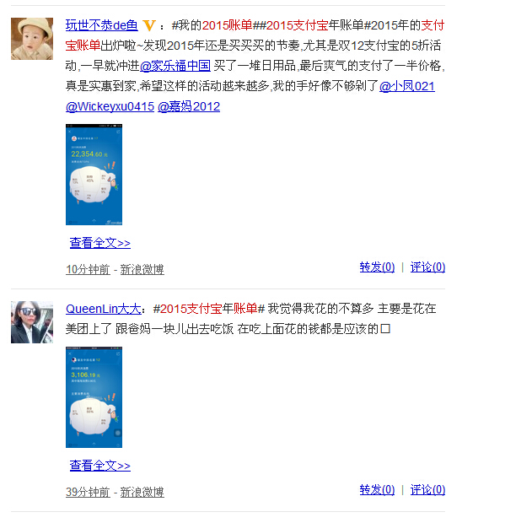The height and width of the screenshot is (523, 532).
Task: Click the orange V verified badge
Action: coord(149,25)
